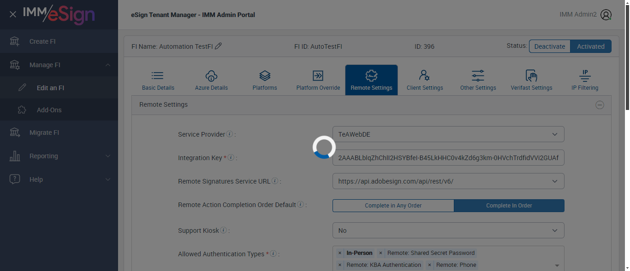Click the Help question bubble icon
Image resolution: width=630 pixels, height=271 pixels.
pyautogui.click(x=15, y=179)
